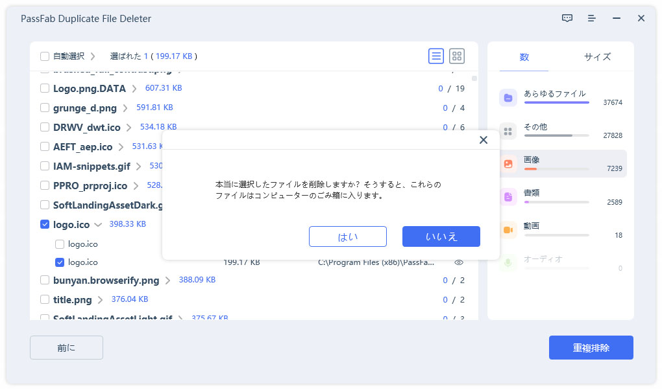Expand the grunge_d.png group
Screen dimensions: 662x390
[x=125, y=108]
